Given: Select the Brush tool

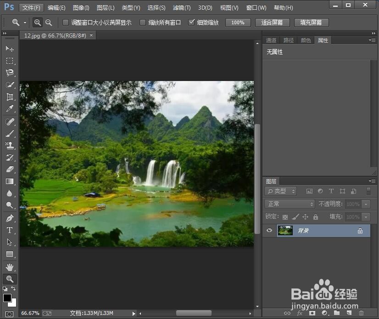Looking at the screenshot, I should tap(10, 133).
